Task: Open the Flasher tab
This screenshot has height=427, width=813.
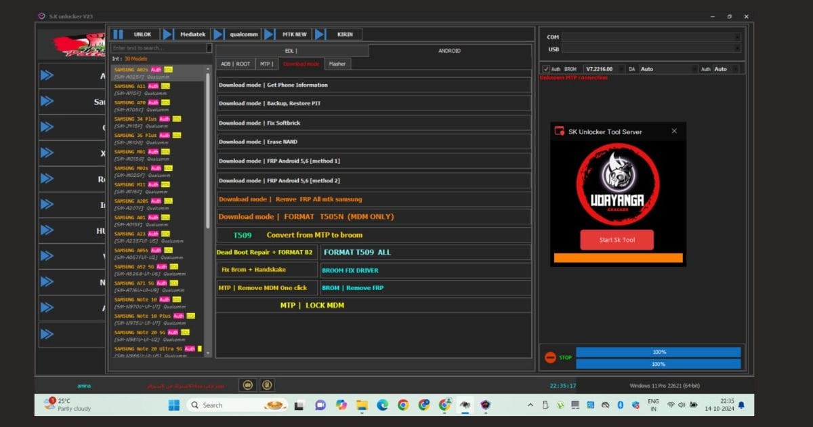Action: click(x=337, y=64)
